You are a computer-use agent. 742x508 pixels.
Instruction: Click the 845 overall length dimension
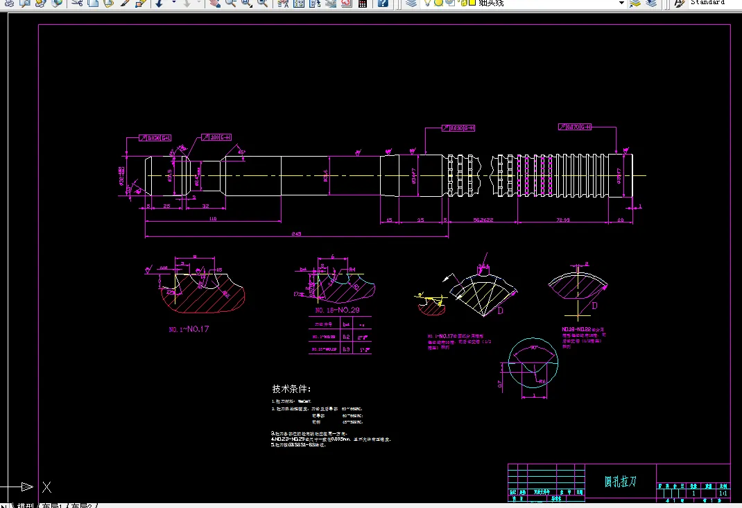(x=296, y=234)
